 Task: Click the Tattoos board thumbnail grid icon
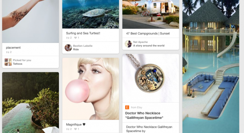click(x=8, y=62)
